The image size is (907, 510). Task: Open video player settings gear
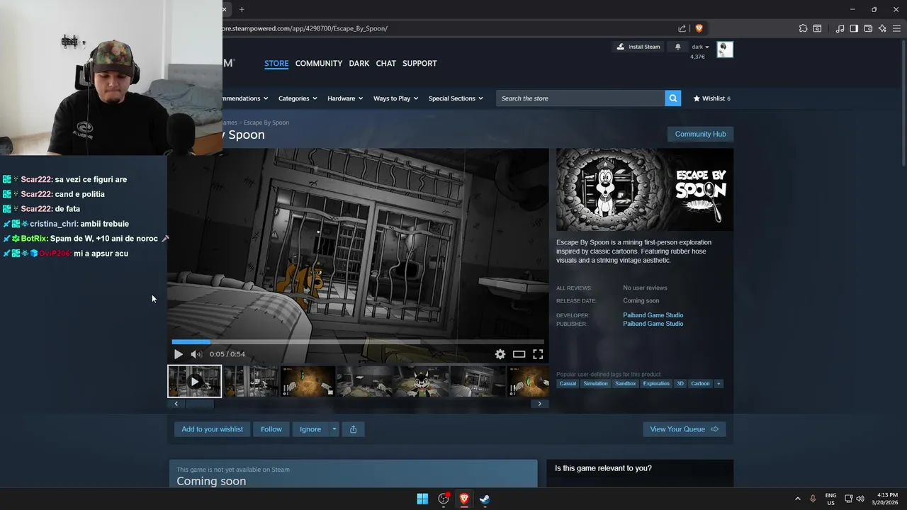click(x=500, y=354)
